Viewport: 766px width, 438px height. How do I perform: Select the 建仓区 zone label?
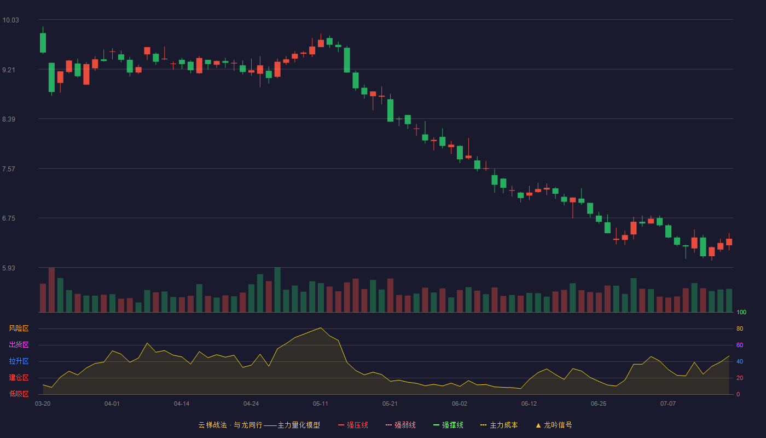(x=19, y=378)
